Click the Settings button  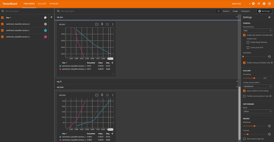point(264,11)
